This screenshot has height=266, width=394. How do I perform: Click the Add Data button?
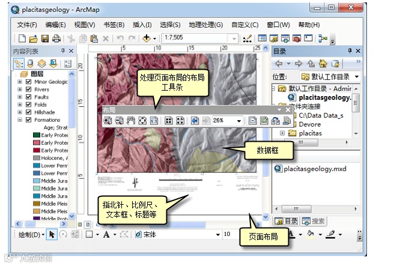click(146, 38)
